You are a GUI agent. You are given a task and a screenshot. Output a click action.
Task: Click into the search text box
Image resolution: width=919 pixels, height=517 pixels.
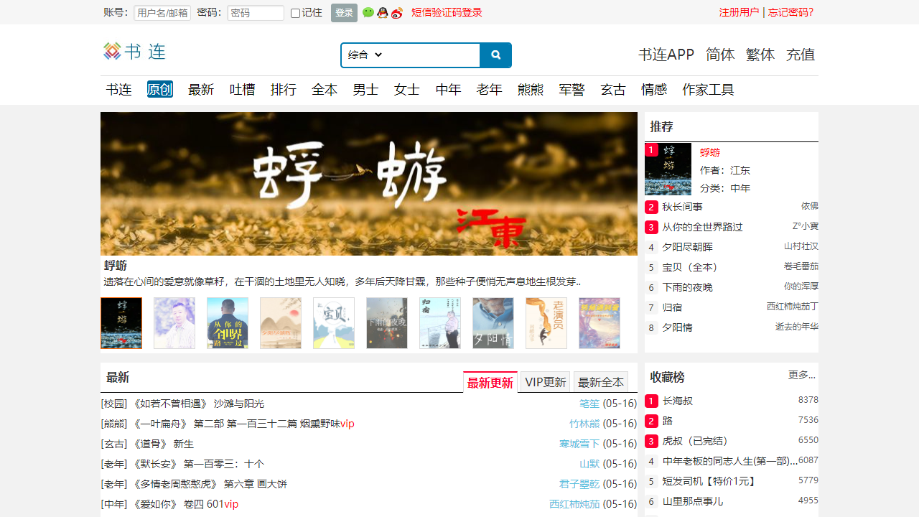[433, 55]
